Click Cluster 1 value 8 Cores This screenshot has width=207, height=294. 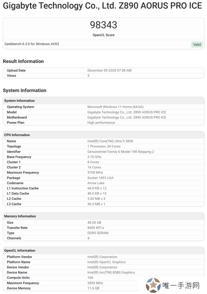[93, 162]
